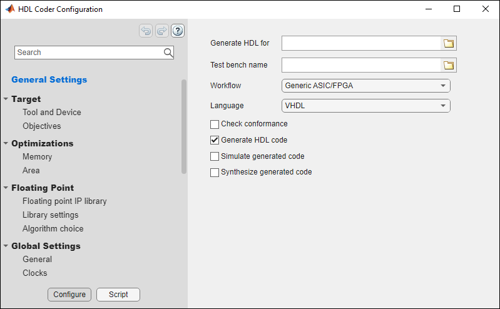Open Tool and Device settings

(x=52, y=112)
